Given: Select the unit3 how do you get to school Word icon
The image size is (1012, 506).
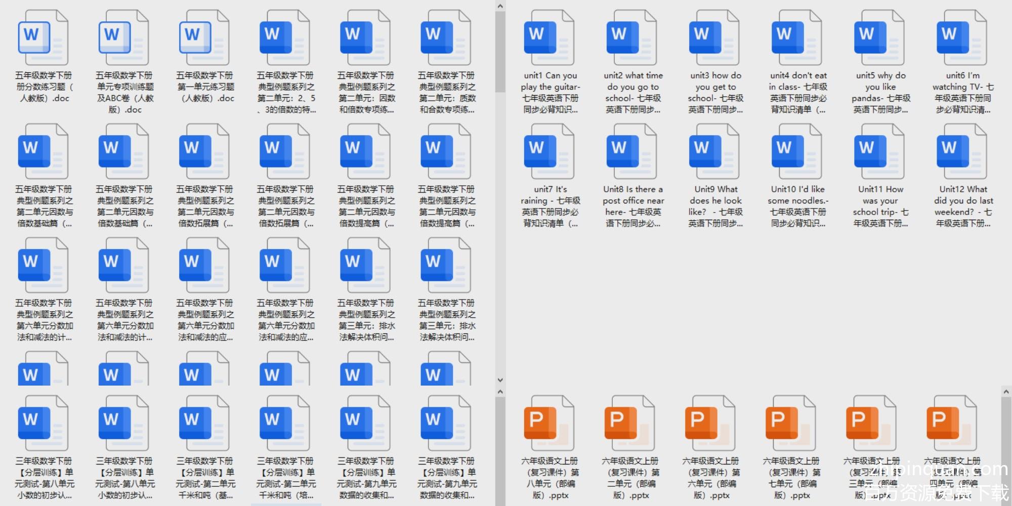Looking at the screenshot, I should (x=714, y=38).
